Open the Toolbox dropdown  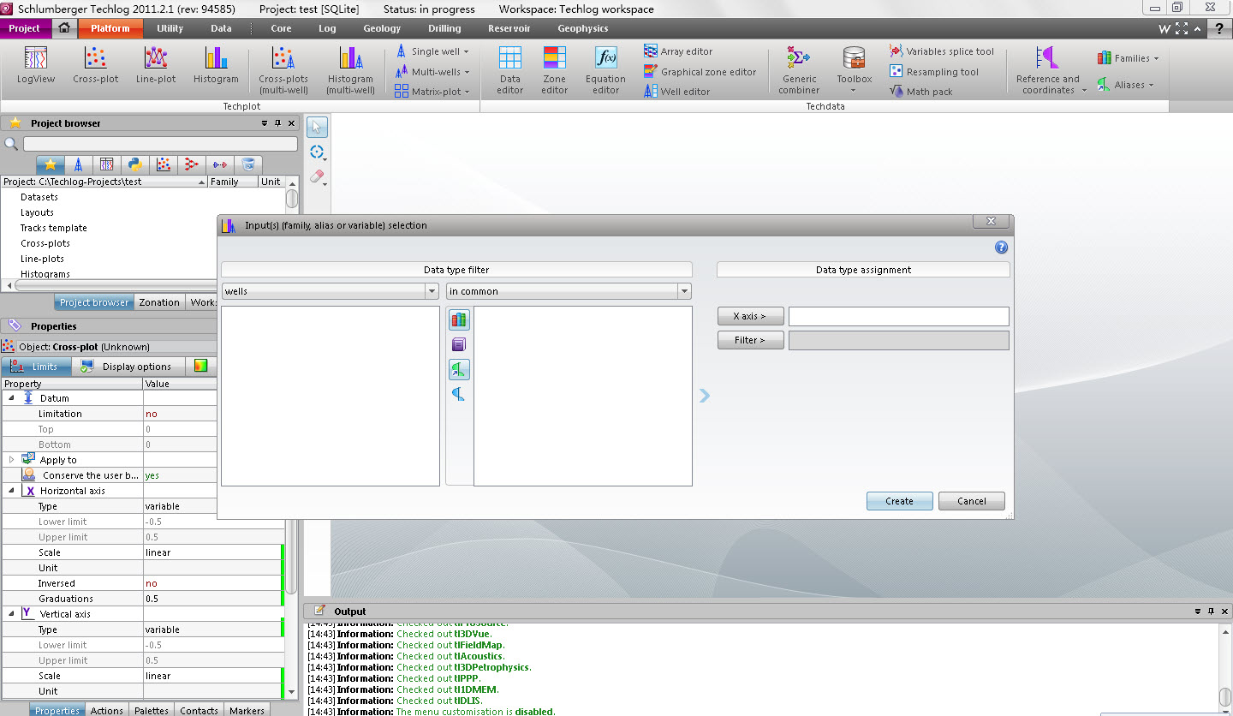click(x=854, y=69)
